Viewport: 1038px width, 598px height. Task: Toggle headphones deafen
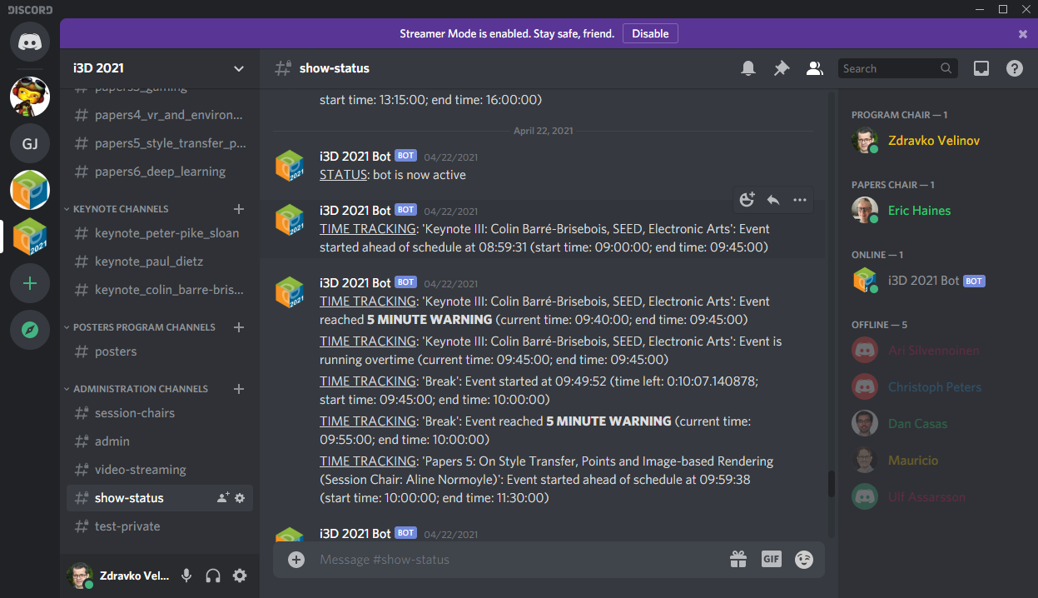click(213, 576)
